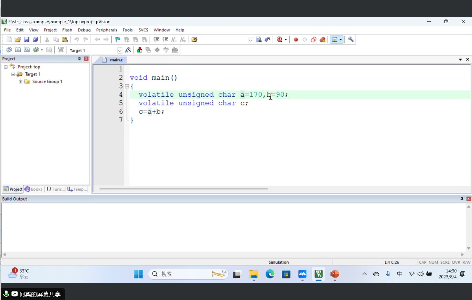The image size is (472, 300).
Task: Switch to the Books tab
Action: (x=34, y=189)
